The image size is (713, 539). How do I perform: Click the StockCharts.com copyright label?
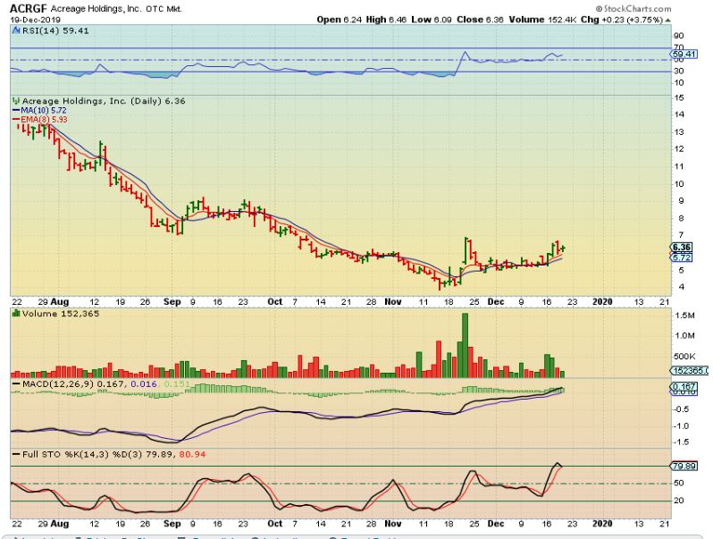tap(633, 9)
